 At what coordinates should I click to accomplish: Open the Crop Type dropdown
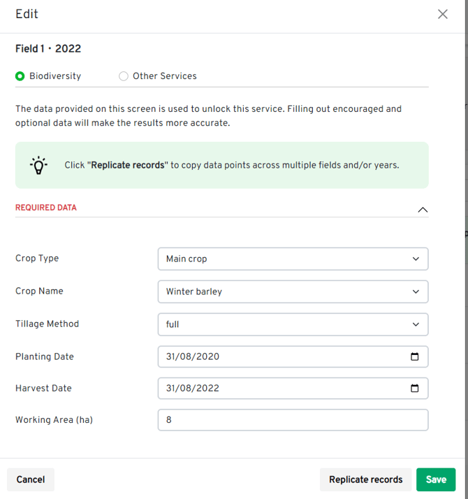click(293, 259)
